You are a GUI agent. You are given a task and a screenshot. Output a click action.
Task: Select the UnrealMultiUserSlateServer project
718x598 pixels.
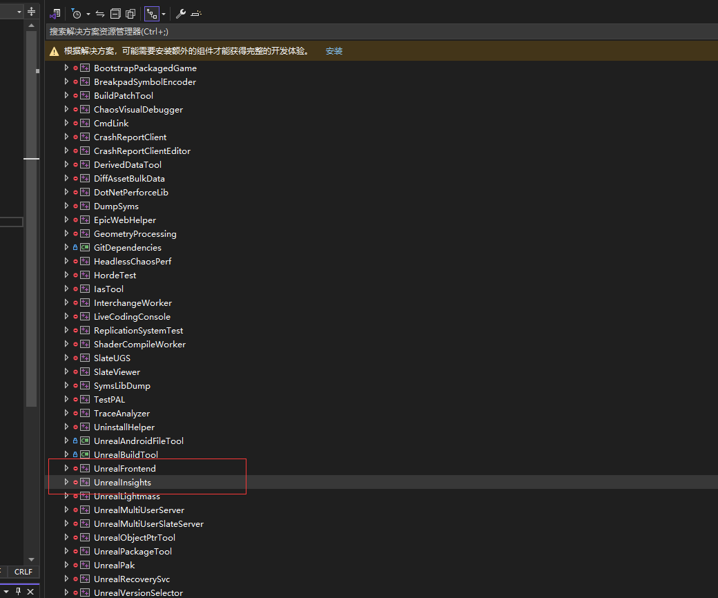click(149, 524)
